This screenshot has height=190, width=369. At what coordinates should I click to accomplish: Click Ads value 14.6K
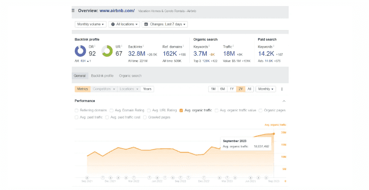click(x=269, y=61)
